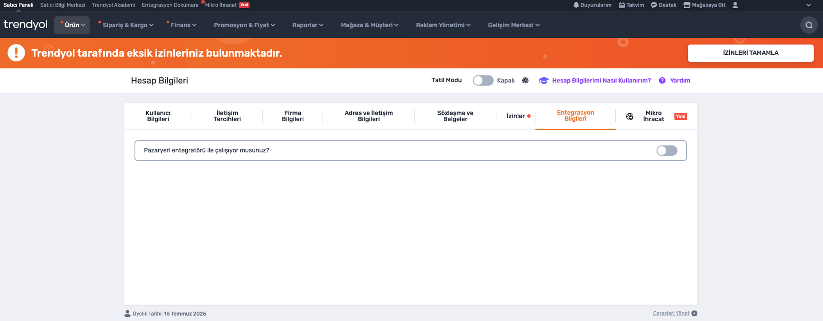Open Duyurularım bell notifications
The image size is (823, 321).
pyautogui.click(x=576, y=5)
